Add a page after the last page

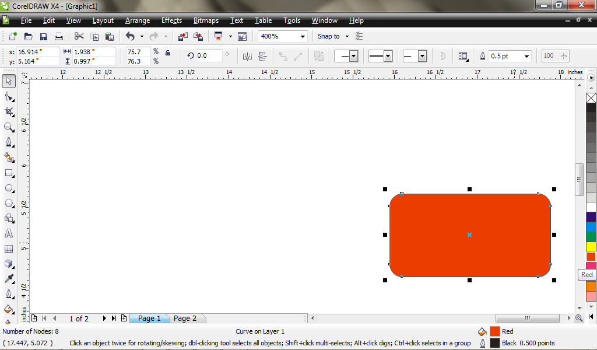pos(124,318)
